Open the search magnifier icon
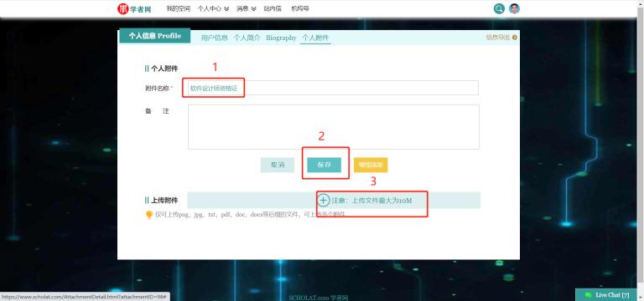 [499, 8]
